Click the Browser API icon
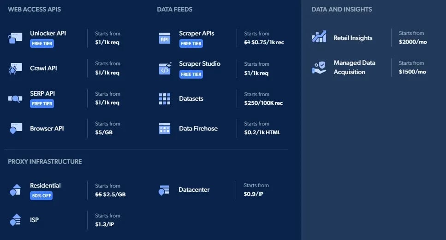This screenshot has height=240, width=446. pyautogui.click(x=16, y=128)
